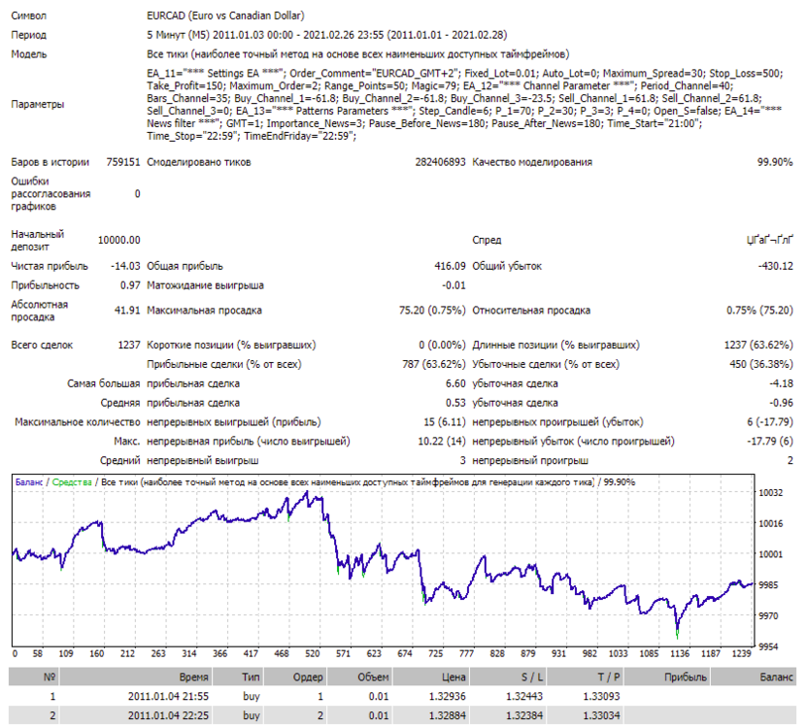Image resolution: width=807 pixels, height=728 pixels.
Task: Click the 'Модель' label
Action: (29, 54)
